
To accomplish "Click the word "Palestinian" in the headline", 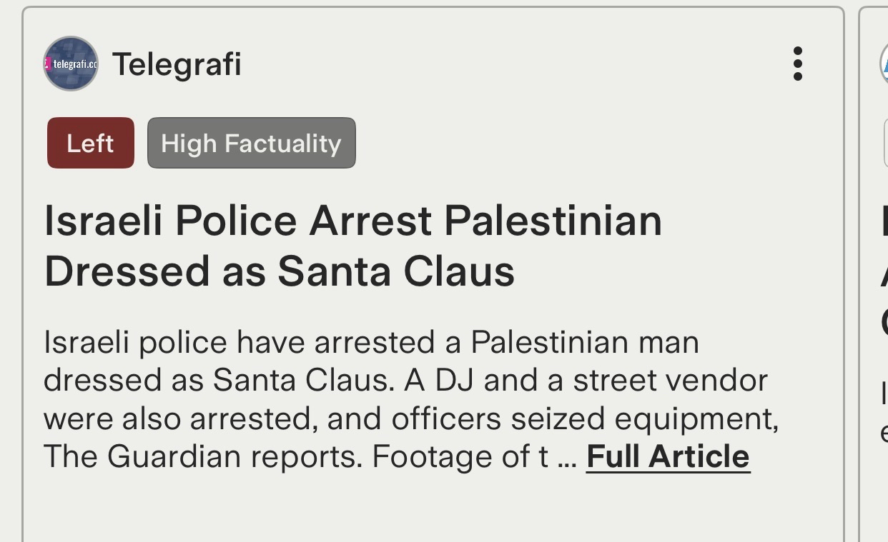I will point(553,221).
